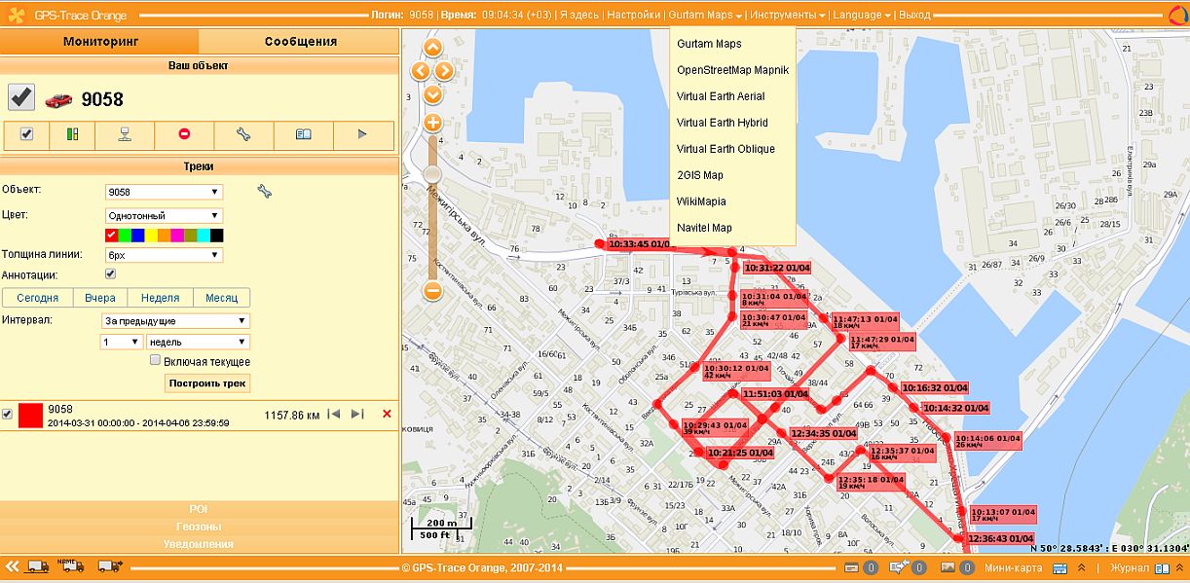Select OpenStreetMap Mapnik from map menu
1190x583 pixels.
point(732,70)
